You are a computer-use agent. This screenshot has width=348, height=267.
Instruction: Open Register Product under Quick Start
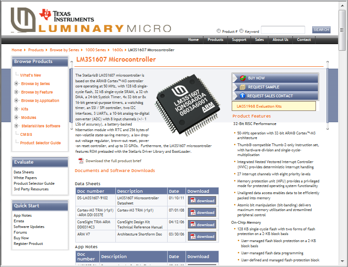pyautogui.click(x=28, y=243)
